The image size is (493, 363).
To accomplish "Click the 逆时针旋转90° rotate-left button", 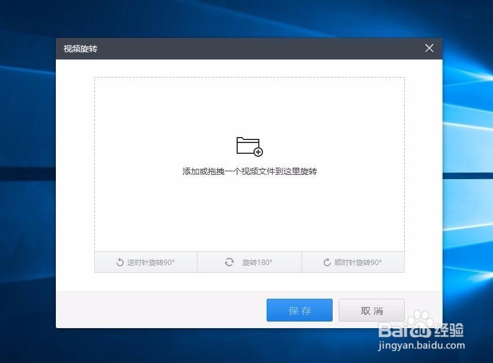I will pos(146,262).
